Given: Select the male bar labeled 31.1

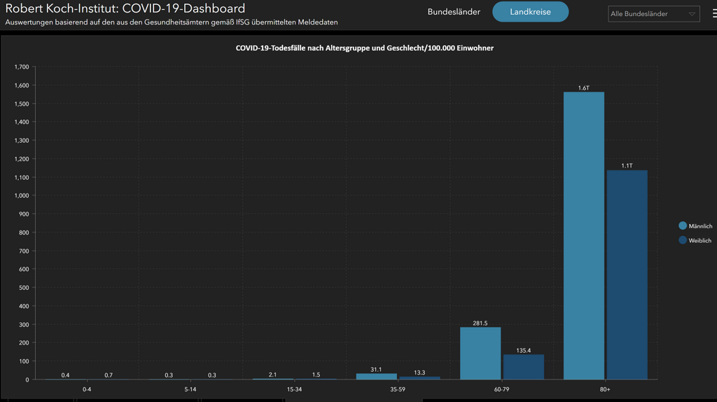Looking at the screenshot, I should (x=376, y=376).
